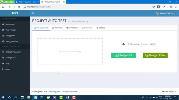Click the file drag and drop zone
This screenshot has height=100, width=179.
pos(70,51)
